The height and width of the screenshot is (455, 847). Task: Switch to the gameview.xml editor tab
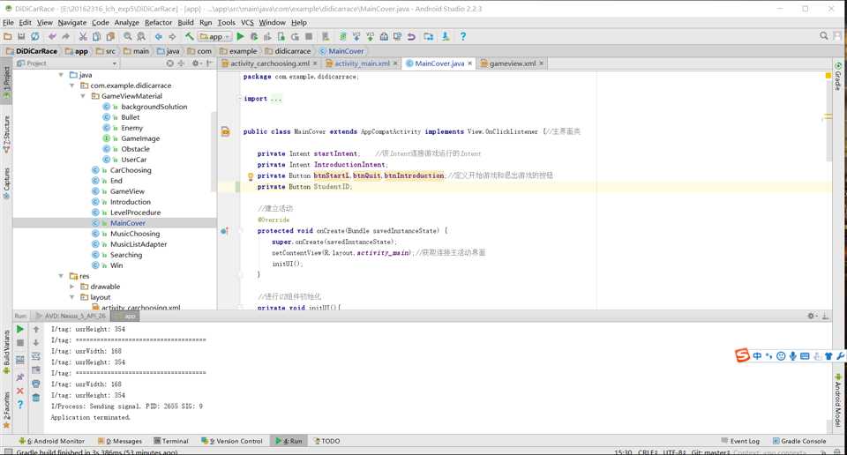click(512, 63)
